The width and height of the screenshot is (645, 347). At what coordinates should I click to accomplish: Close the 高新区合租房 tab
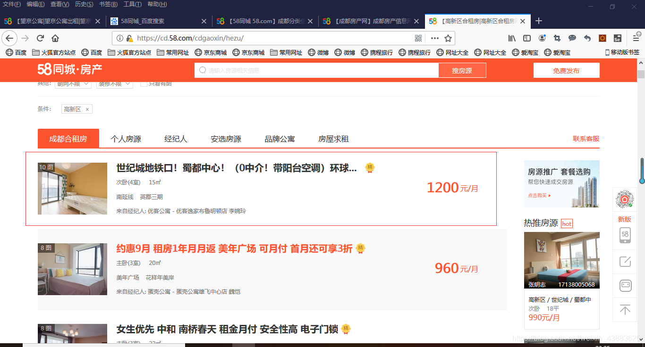pyautogui.click(x=523, y=21)
